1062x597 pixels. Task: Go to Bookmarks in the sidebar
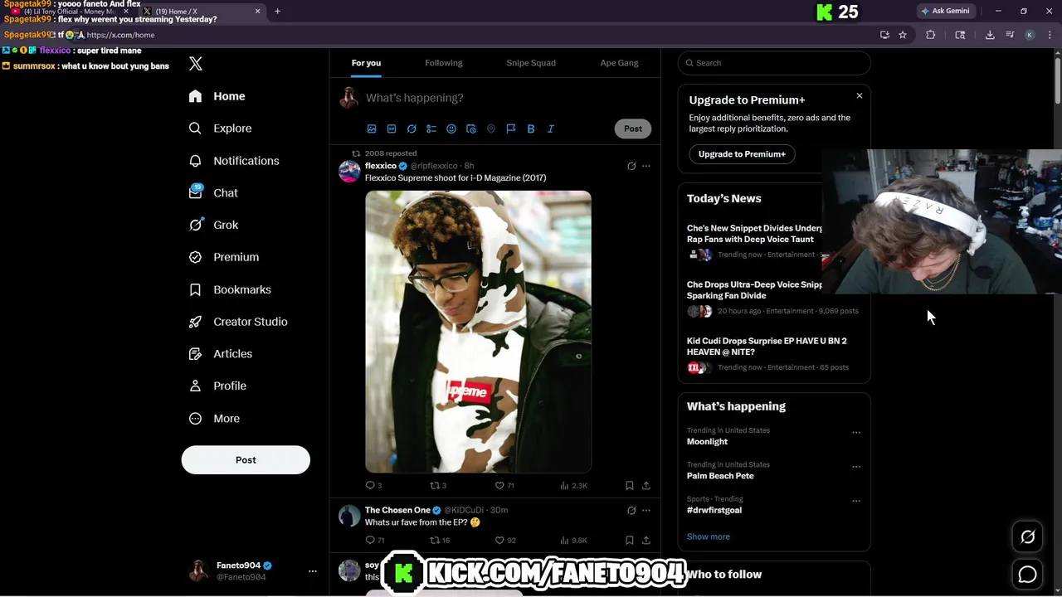click(x=230, y=289)
